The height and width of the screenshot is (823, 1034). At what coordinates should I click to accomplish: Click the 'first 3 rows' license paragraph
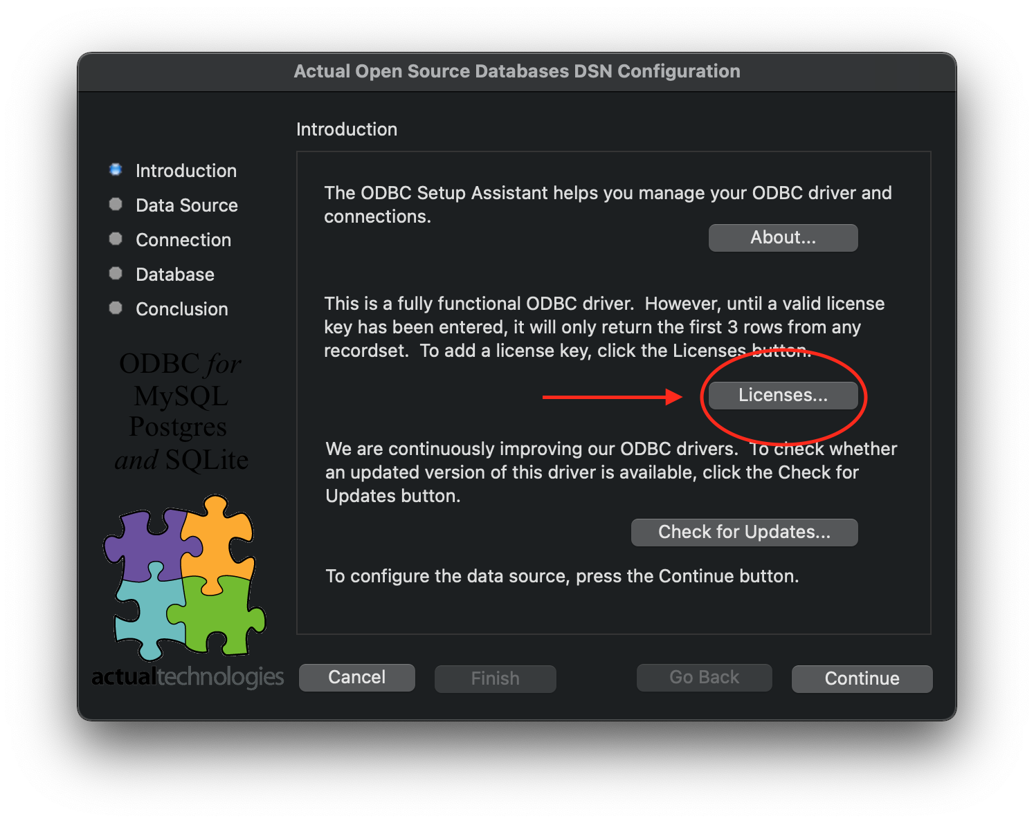coord(604,327)
